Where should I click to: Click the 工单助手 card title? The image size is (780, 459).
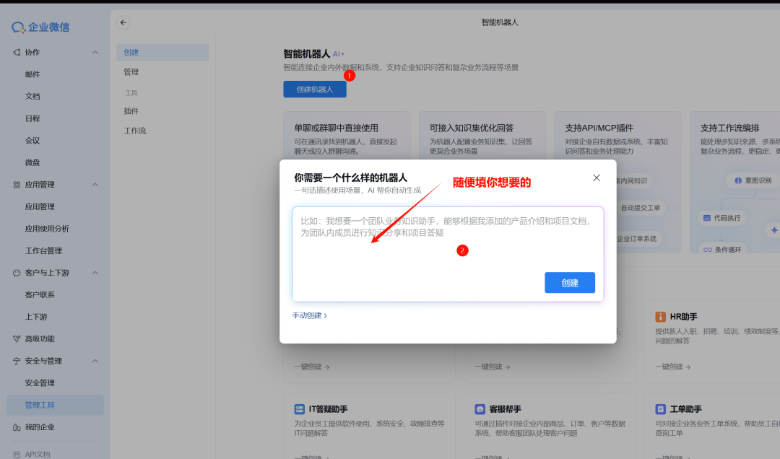point(685,409)
